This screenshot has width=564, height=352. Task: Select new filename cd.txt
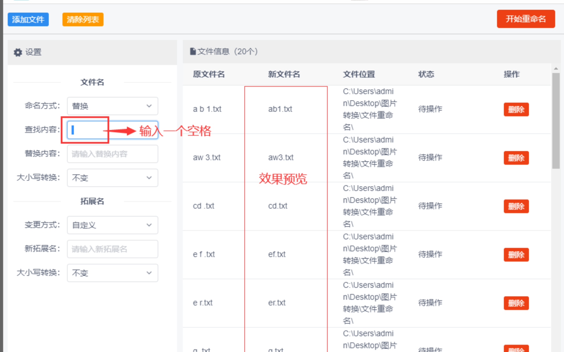coord(278,206)
